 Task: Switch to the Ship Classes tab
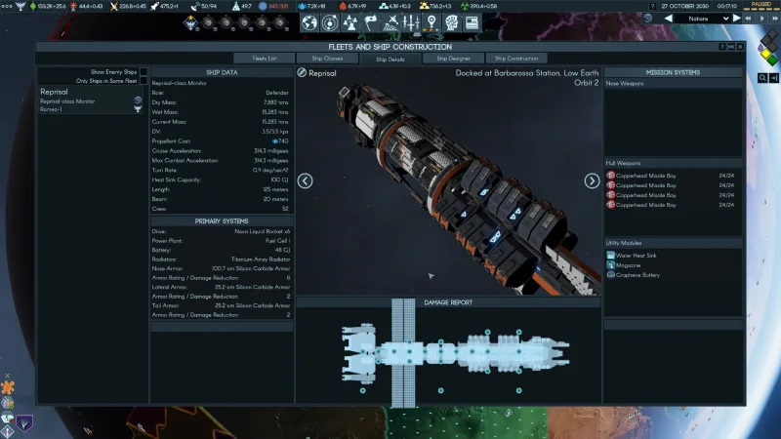(327, 59)
